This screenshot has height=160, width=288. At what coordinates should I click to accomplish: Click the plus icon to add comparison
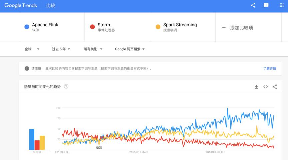[224, 28]
